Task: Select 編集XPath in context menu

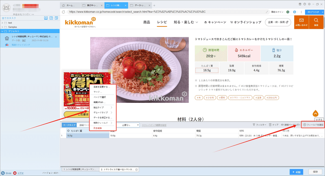Action: [x=99, y=102]
